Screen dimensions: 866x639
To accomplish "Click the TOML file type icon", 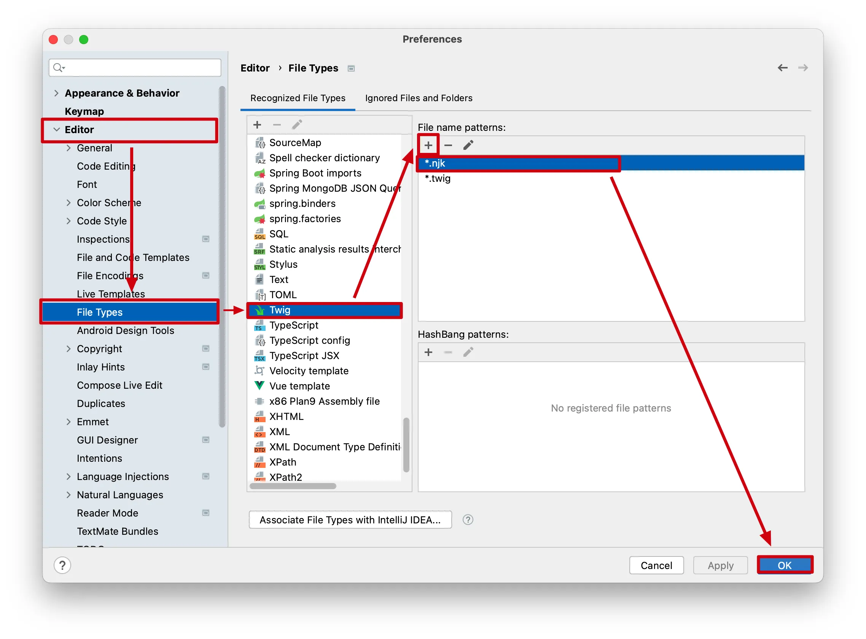I will click(x=259, y=295).
